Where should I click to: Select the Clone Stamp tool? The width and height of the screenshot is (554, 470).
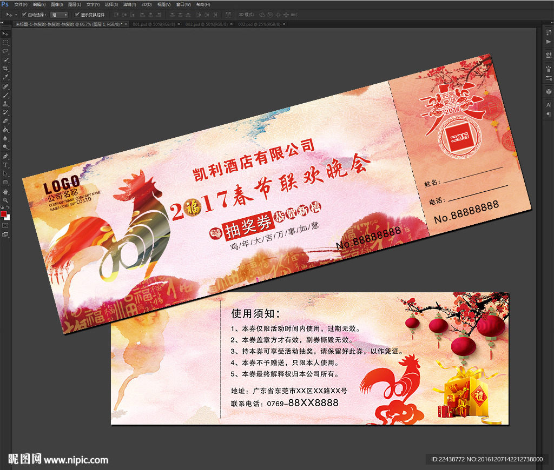click(x=5, y=104)
